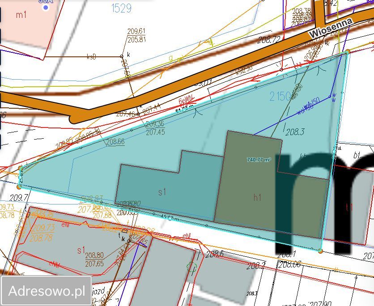Click the elevation value 205.81
Viewport: 374px width, 306px height.
pos(136,39)
